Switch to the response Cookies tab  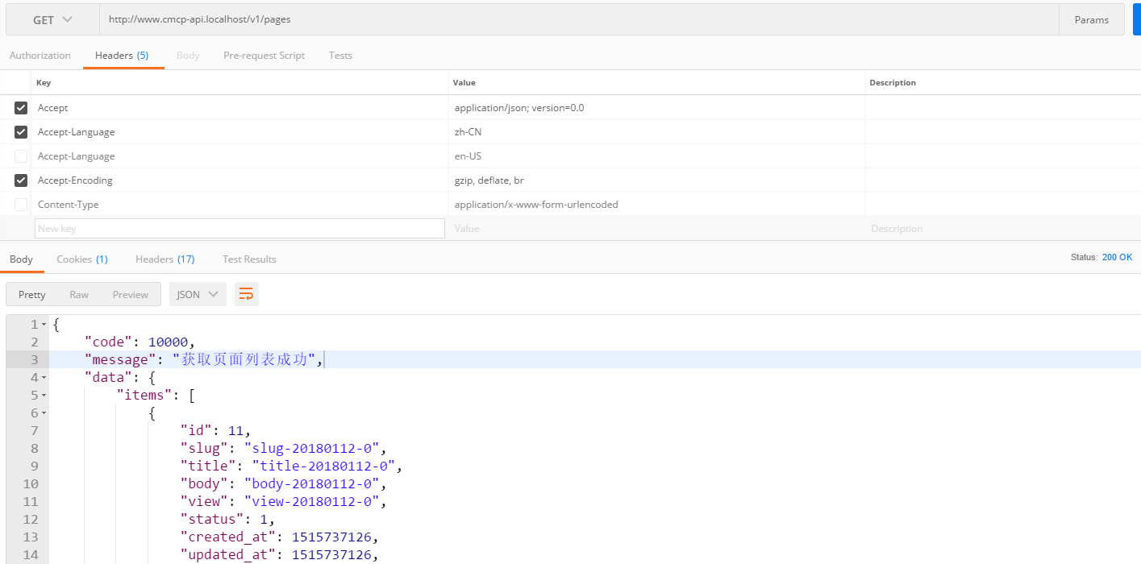pos(81,259)
